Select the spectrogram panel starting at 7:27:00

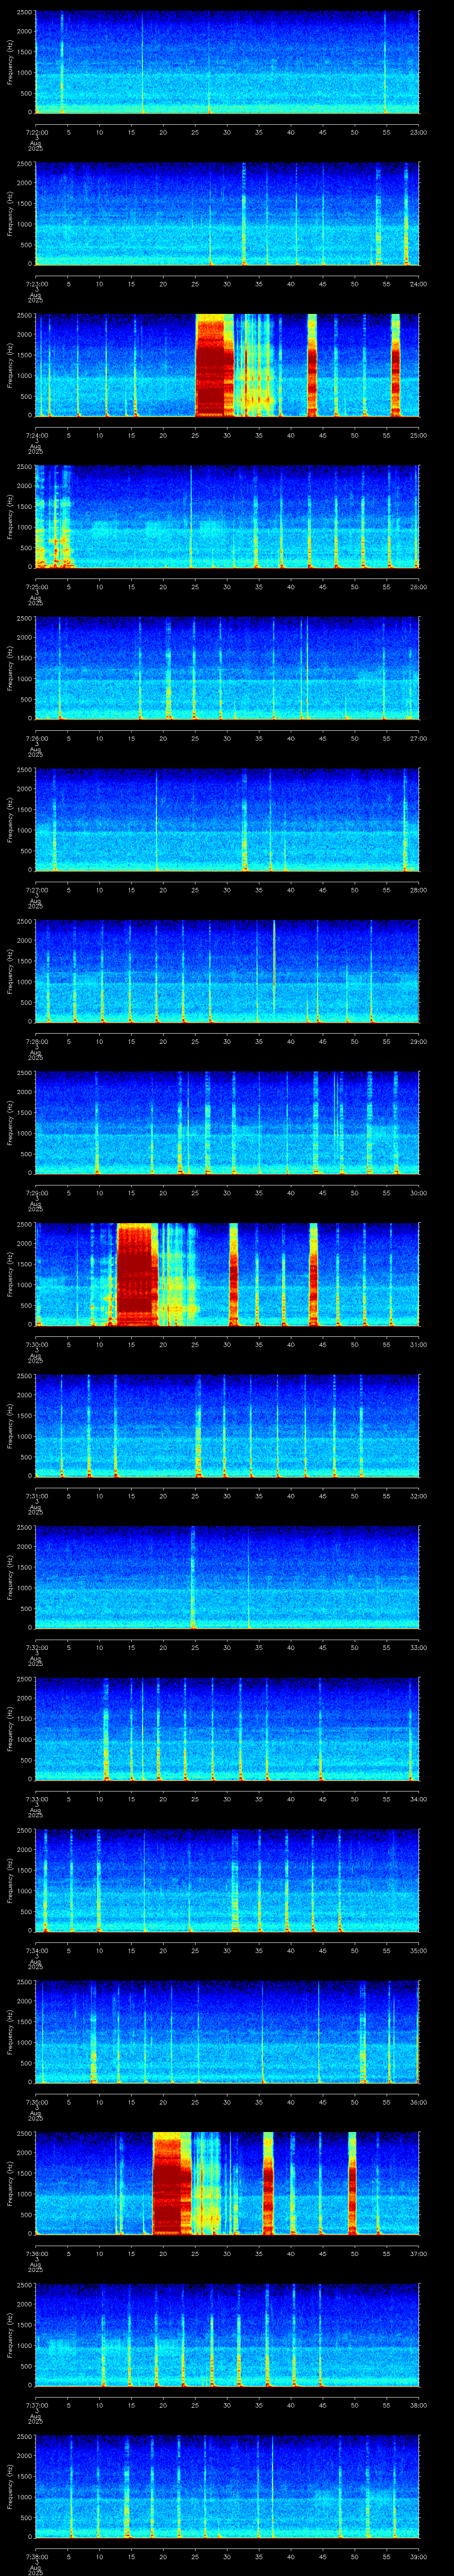(x=227, y=820)
